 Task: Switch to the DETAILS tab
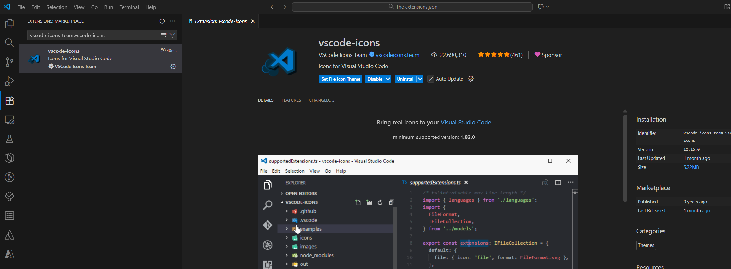coord(266,100)
